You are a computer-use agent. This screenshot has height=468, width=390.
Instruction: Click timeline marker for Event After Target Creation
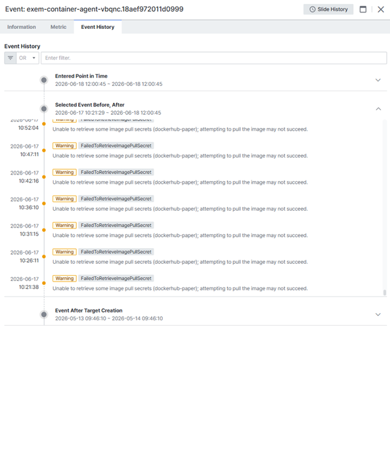[x=44, y=314]
